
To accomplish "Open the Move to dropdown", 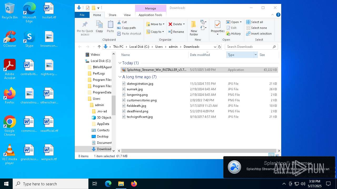I will coord(155,24).
